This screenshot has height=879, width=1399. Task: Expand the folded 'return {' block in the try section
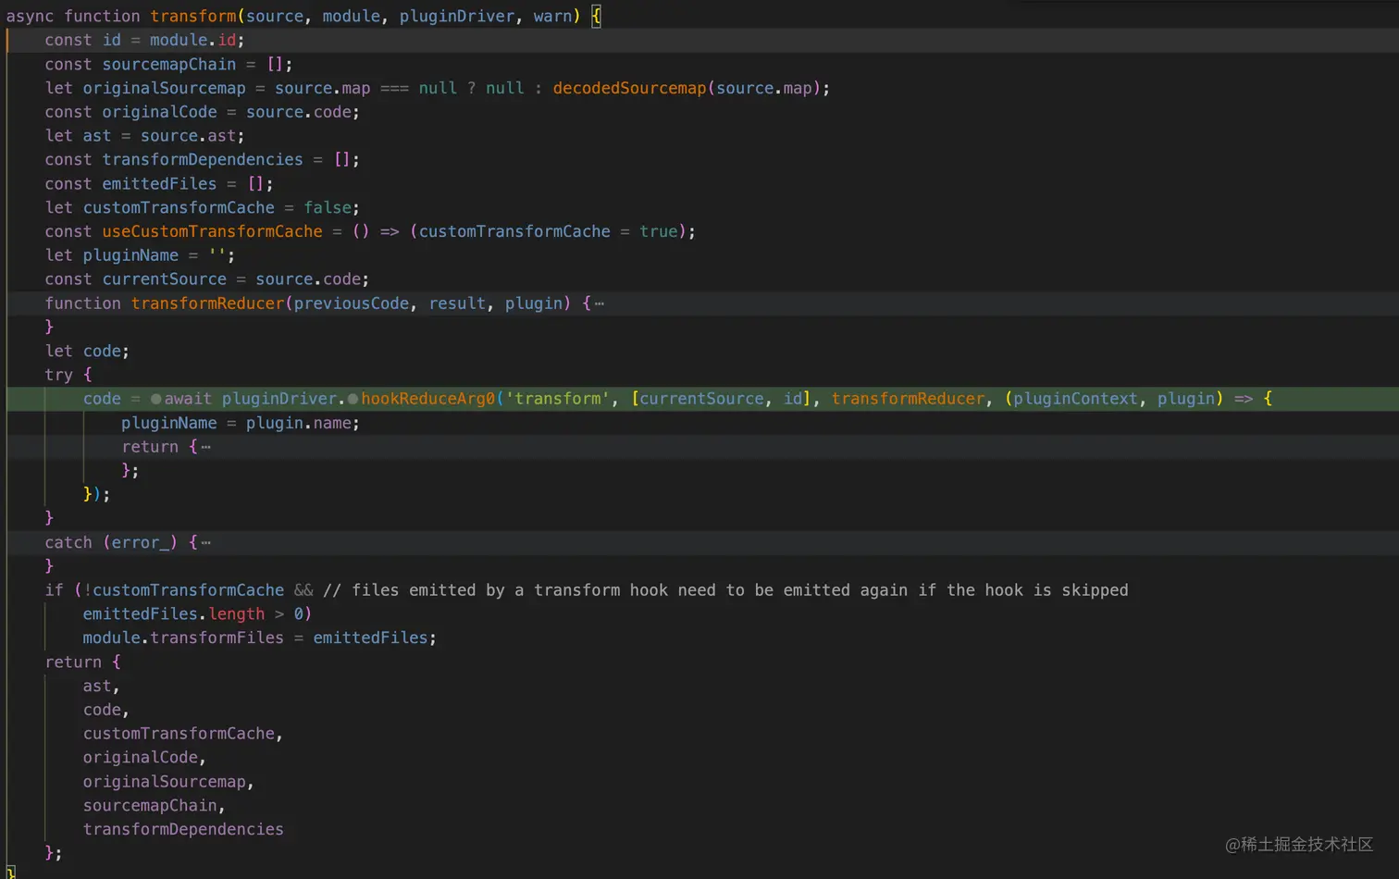pos(205,447)
